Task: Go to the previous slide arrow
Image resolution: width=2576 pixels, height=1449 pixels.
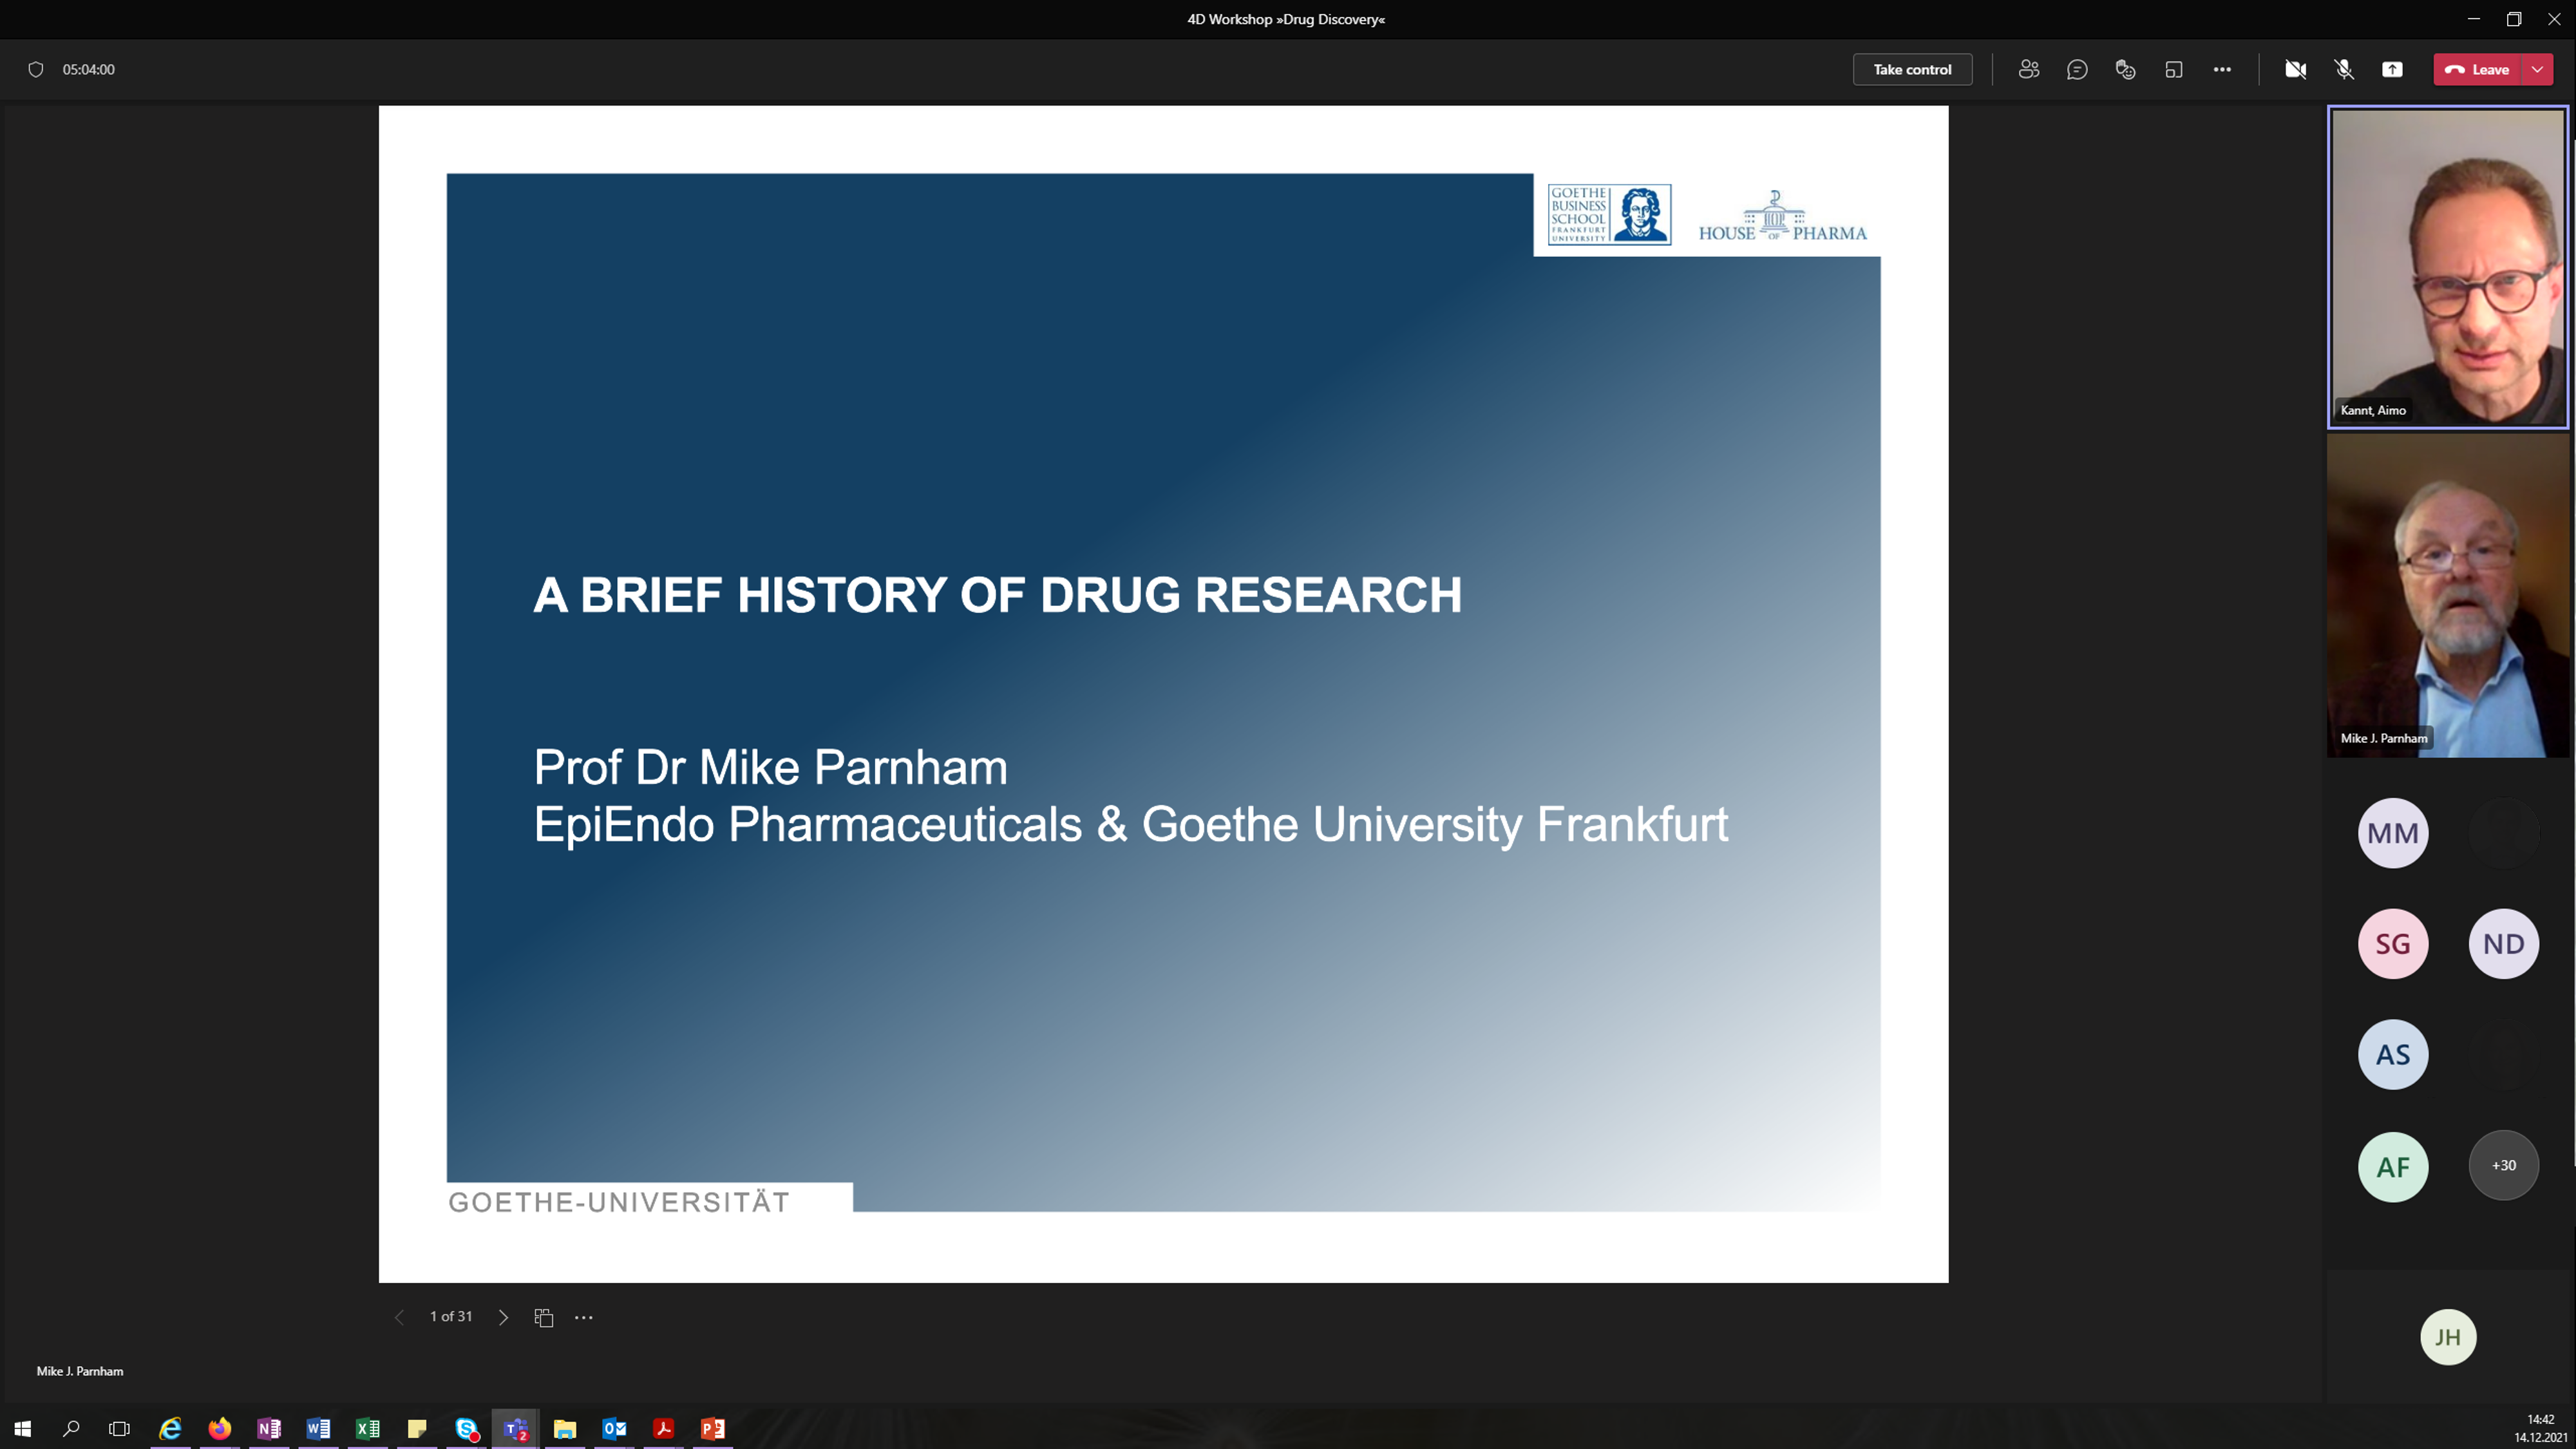Action: click(x=399, y=1317)
